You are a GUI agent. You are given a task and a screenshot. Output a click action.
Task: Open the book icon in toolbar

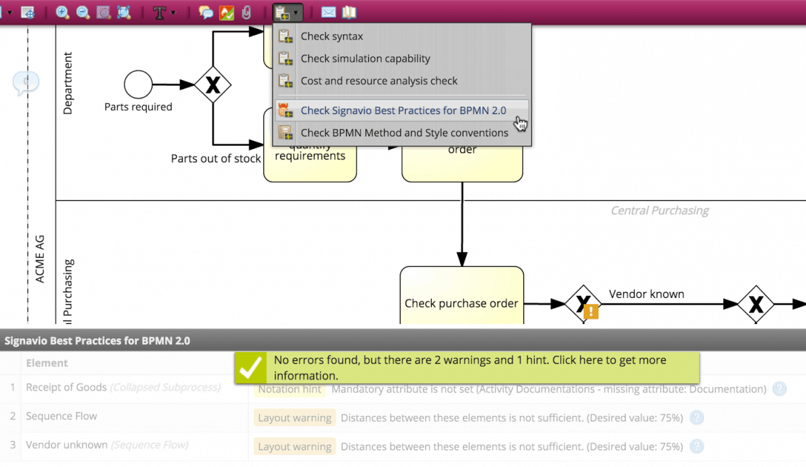[x=349, y=12]
